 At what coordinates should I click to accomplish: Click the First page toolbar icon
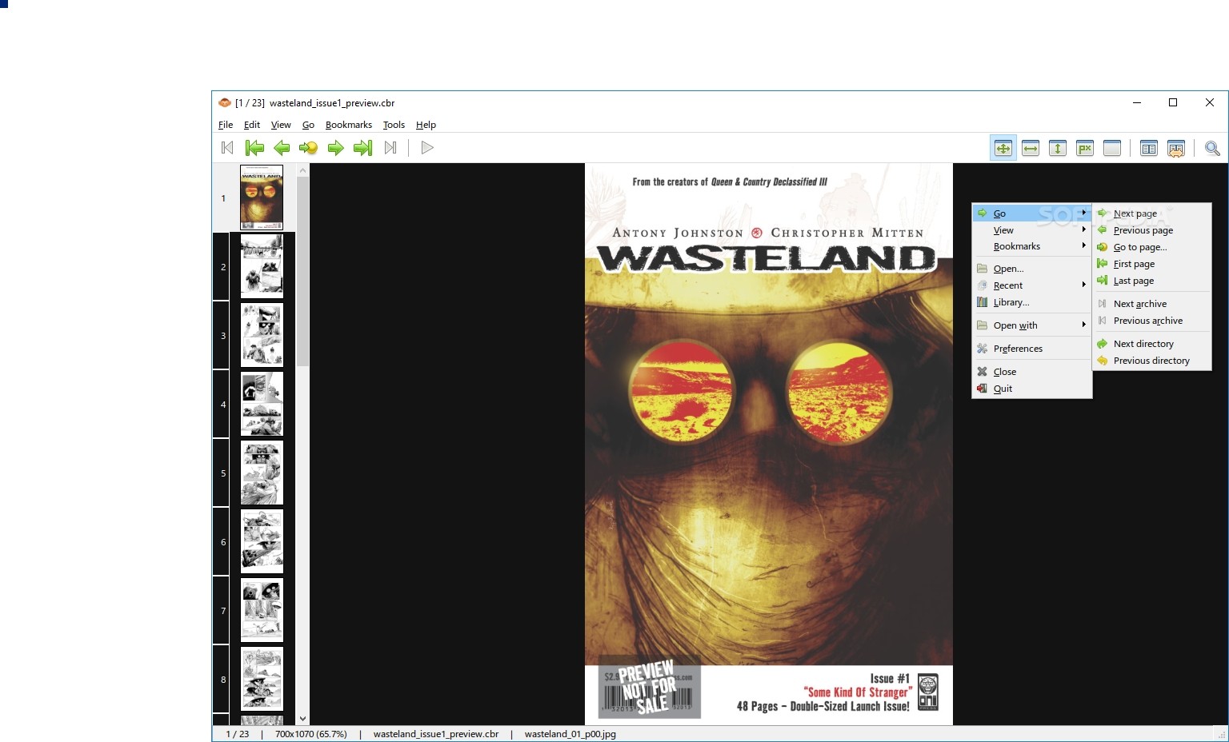point(254,148)
